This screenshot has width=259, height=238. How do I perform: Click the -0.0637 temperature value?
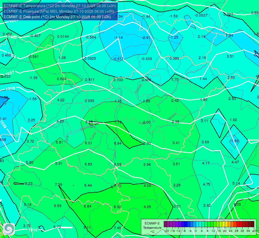pyautogui.click(x=201, y=15)
